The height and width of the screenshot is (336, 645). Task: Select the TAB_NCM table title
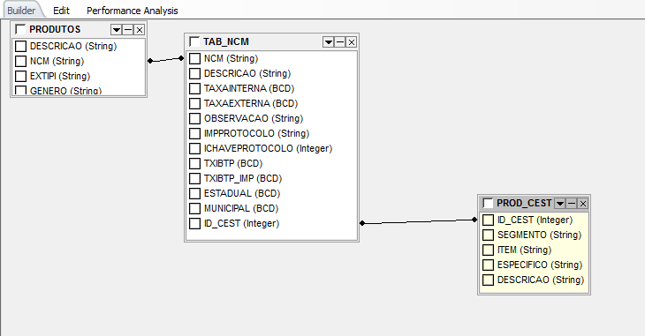click(x=226, y=42)
